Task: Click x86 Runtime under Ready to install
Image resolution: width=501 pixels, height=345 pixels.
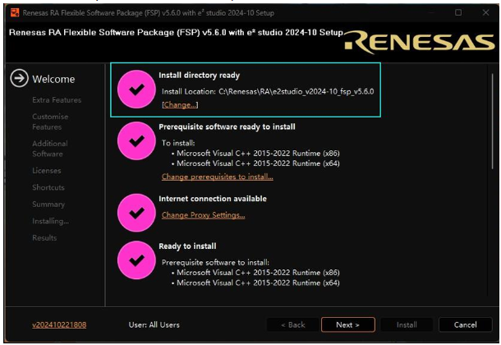Action: 258,273
